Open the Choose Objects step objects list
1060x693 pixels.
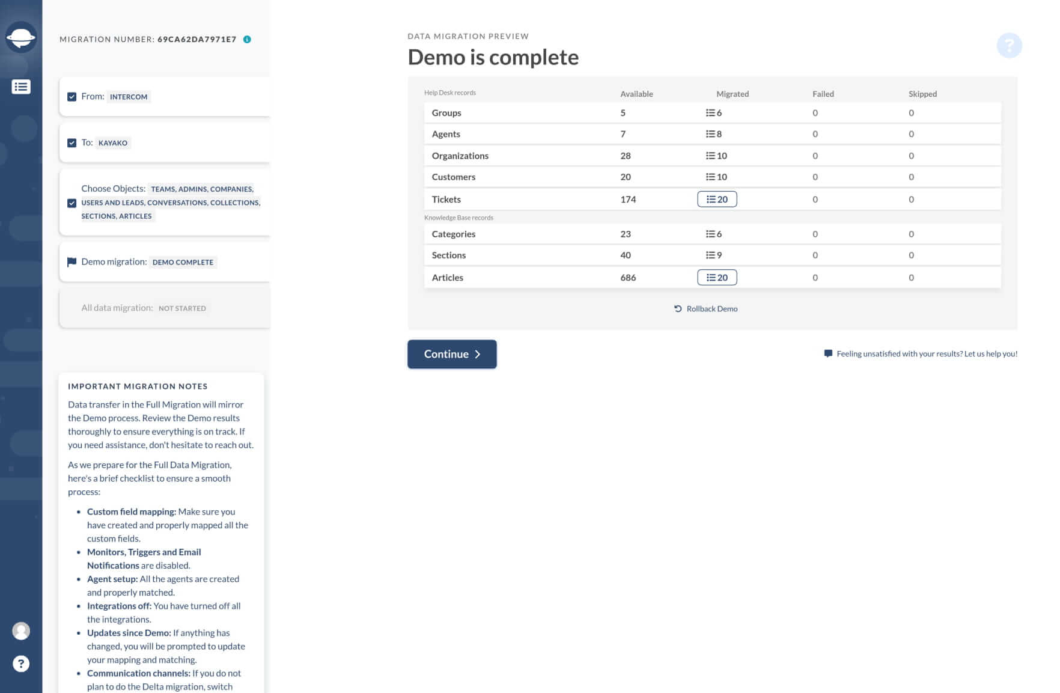171,203
